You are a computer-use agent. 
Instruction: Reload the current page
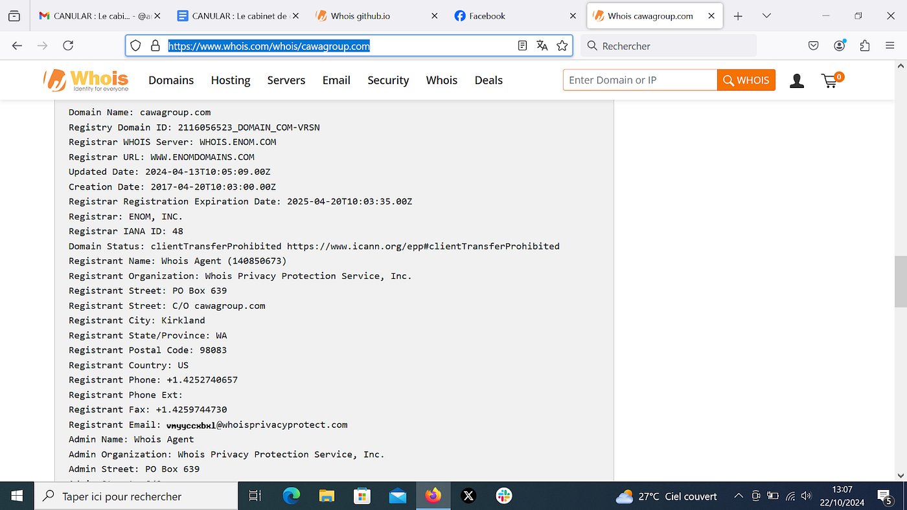coord(68,46)
